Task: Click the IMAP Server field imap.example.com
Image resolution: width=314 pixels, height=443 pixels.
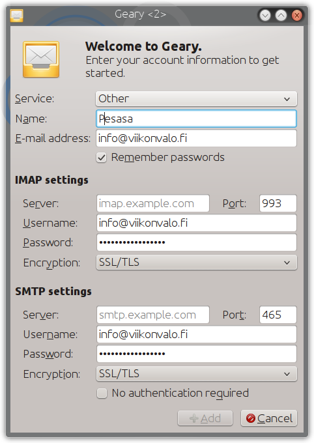Action: [153, 203]
